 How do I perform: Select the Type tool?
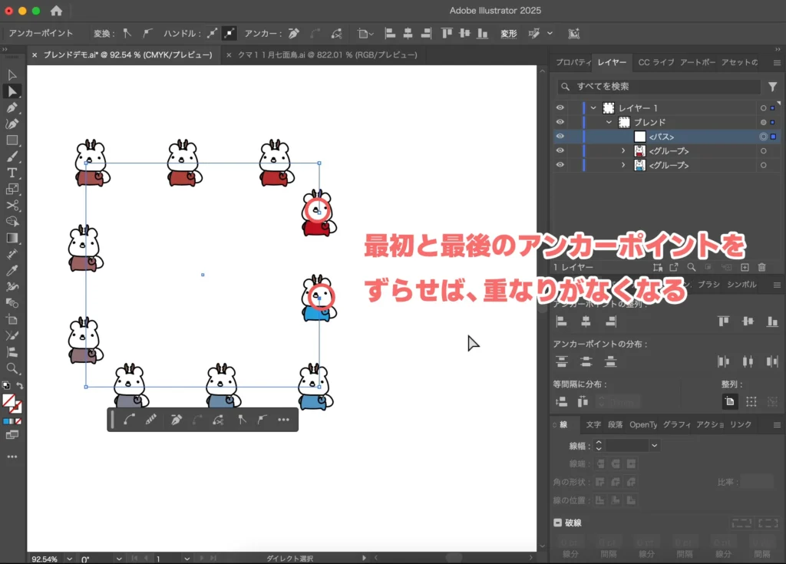[11, 172]
